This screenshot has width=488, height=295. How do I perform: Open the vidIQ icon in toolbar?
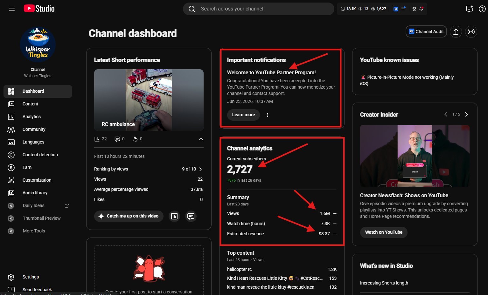tap(396, 9)
